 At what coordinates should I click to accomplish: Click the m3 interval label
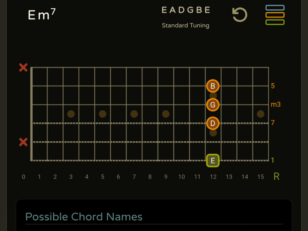tap(276, 105)
